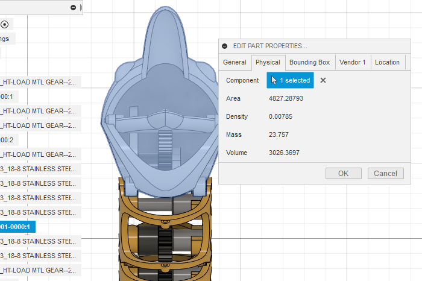Image resolution: width=422 pixels, height=281 pixels.
Task: Clear the component selection with X
Action: click(x=323, y=80)
